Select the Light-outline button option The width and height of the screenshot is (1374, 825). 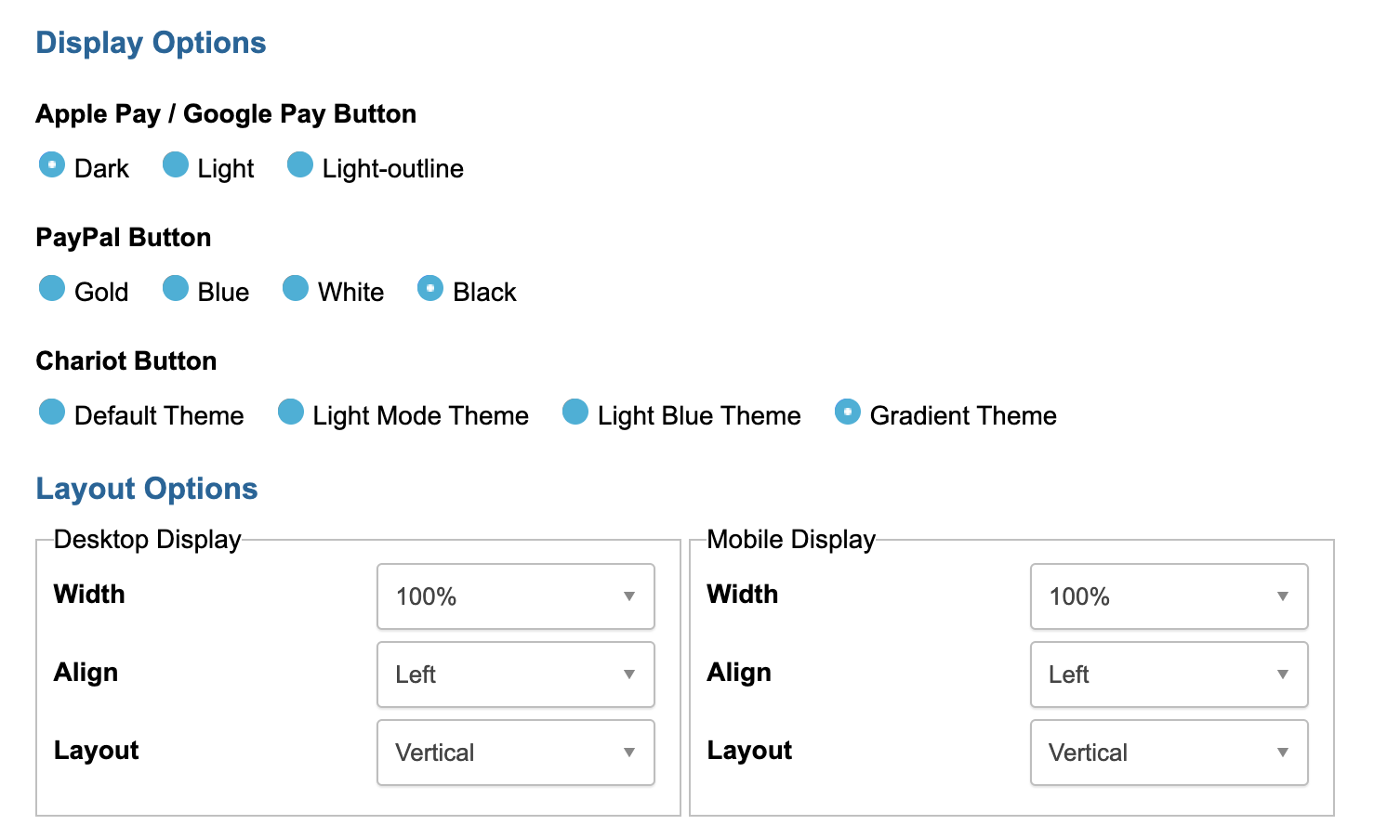tap(300, 165)
